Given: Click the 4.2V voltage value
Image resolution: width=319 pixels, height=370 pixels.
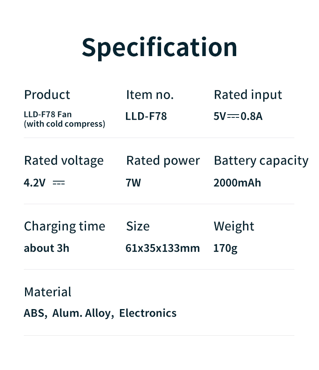Looking at the screenshot, I should point(35,183).
